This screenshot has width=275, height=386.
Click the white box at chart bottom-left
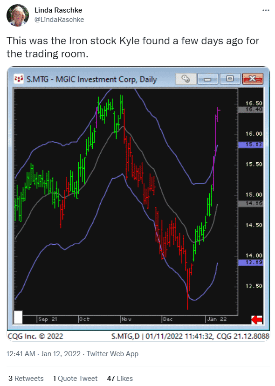click(x=18, y=317)
